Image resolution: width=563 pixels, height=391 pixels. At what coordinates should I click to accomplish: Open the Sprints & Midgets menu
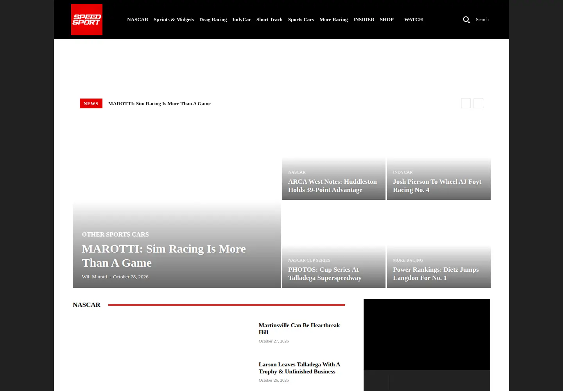tap(174, 20)
